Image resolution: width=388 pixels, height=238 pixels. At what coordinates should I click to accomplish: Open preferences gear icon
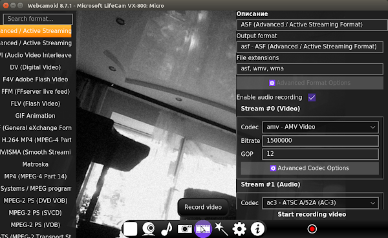tap(239, 229)
